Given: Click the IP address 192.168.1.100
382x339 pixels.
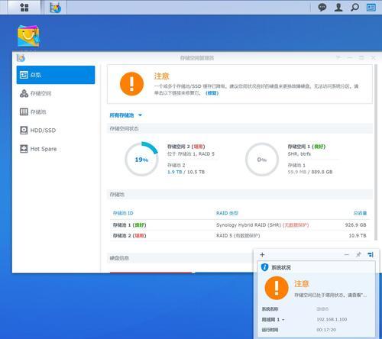Looking at the screenshot, I should pos(332,319).
